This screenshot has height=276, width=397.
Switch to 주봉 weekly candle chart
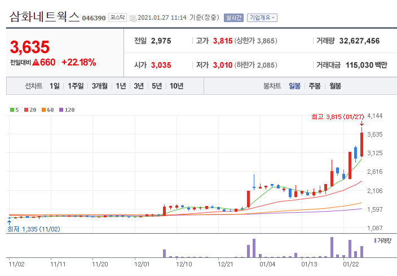point(315,86)
